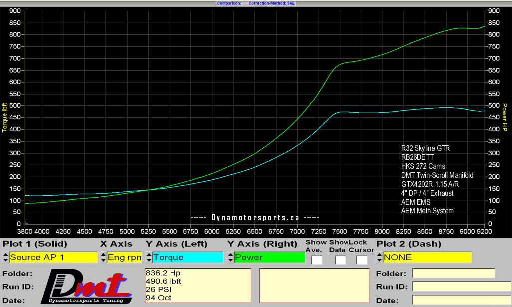This screenshot has width=512, height=307.
Task: Click the Plot 2 Folder field
Action: (x=454, y=273)
